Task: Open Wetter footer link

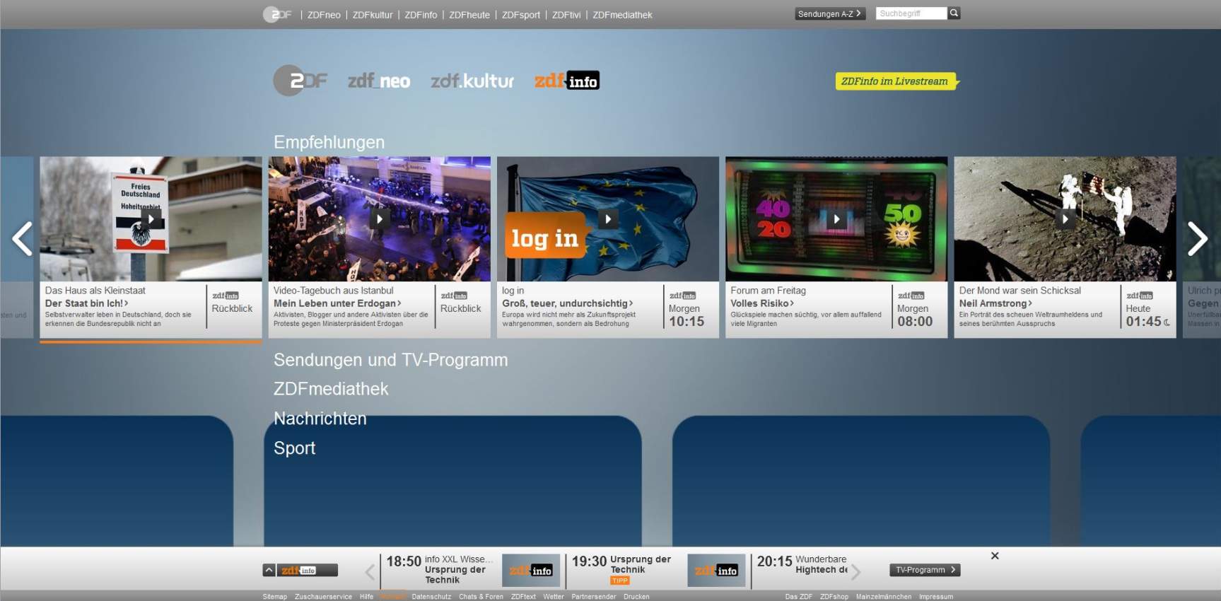Action: click(x=554, y=597)
